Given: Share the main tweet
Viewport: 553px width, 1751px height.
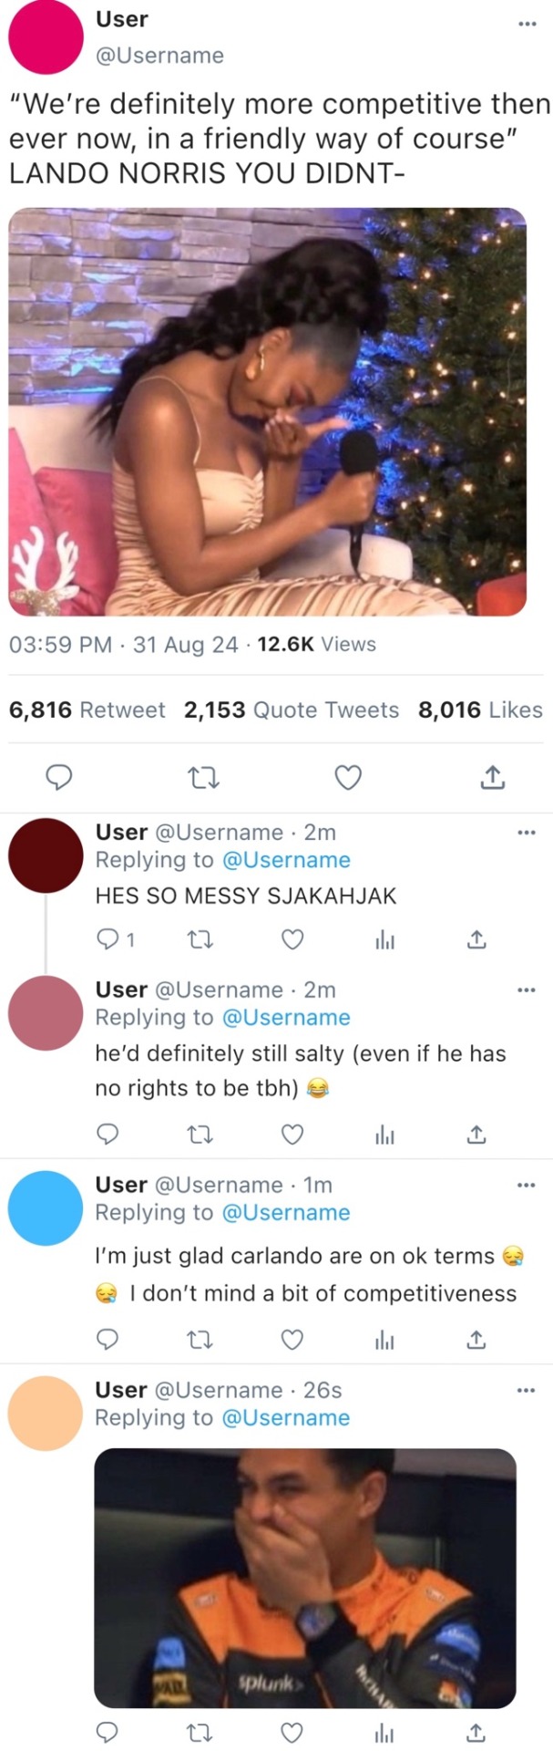Looking at the screenshot, I should coord(492,778).
